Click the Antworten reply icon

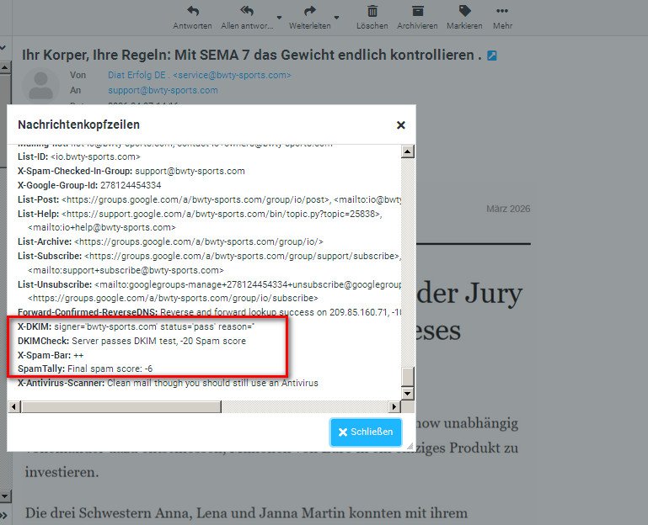192,12
